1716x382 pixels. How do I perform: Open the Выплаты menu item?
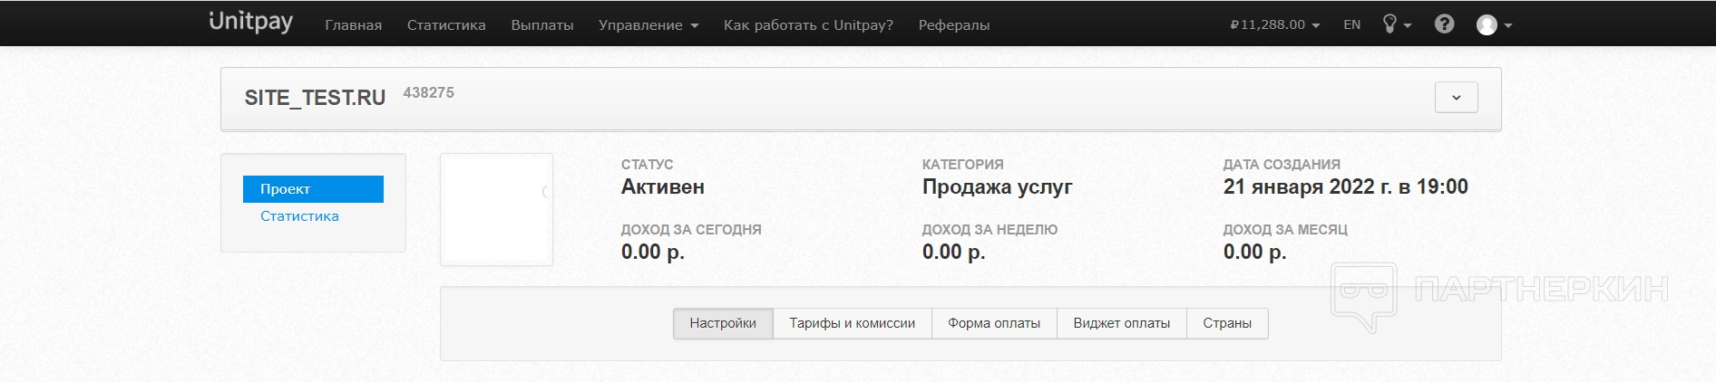click(x=542, y=25)
